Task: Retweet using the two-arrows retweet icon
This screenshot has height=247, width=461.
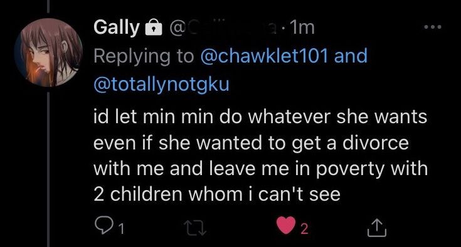Action: click(x=195, y=228)
